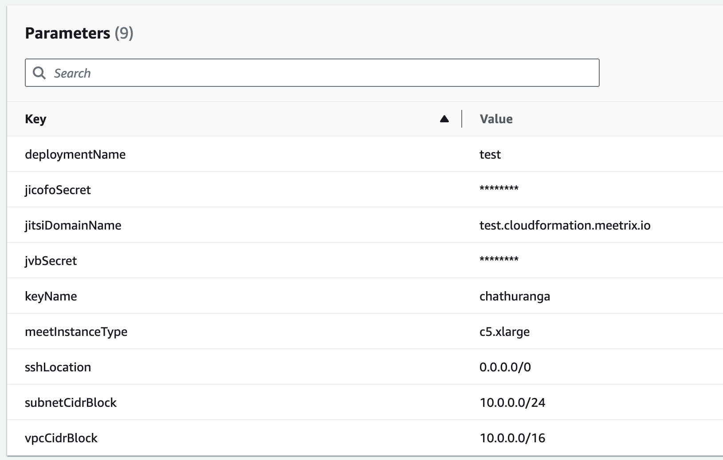Viewport: 723px width, 460px height.
Task: Click the sort triangle on Key column
Action: point(444,119)
